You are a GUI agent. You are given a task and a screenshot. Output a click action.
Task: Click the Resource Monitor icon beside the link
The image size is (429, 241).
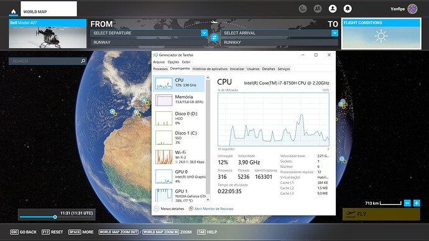[x=191, y=209]
